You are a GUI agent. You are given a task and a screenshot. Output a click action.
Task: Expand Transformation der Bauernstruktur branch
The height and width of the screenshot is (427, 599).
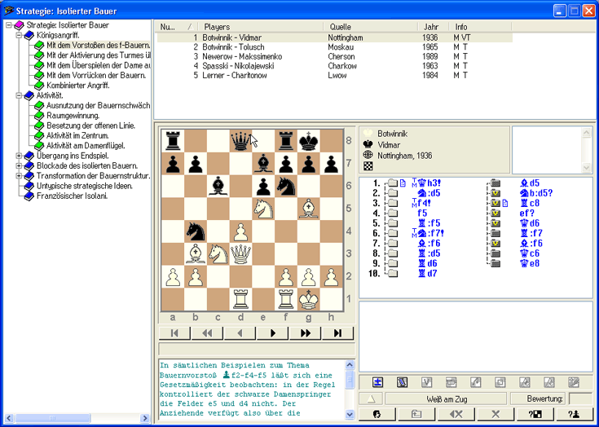[19, 176]
